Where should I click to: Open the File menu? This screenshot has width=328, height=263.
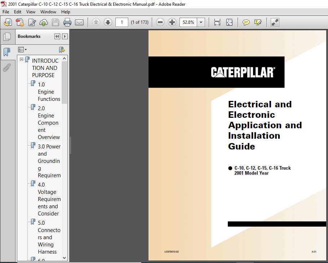pos(6,12)
